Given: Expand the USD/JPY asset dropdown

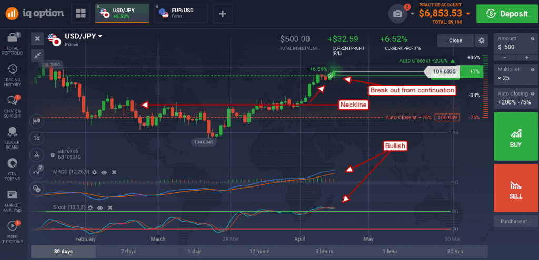Looking at the screenshot, I should [101, 36].
